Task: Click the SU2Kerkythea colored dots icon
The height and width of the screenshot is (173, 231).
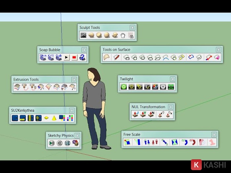Action: tap(70, 118)
